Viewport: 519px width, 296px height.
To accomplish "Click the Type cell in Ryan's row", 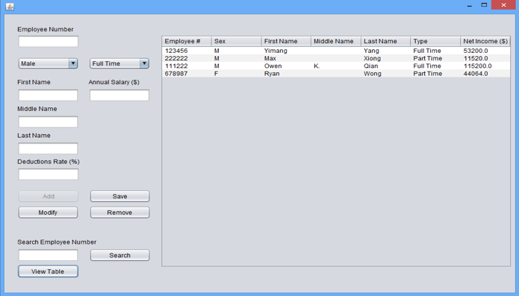I will tap(435, 73).
